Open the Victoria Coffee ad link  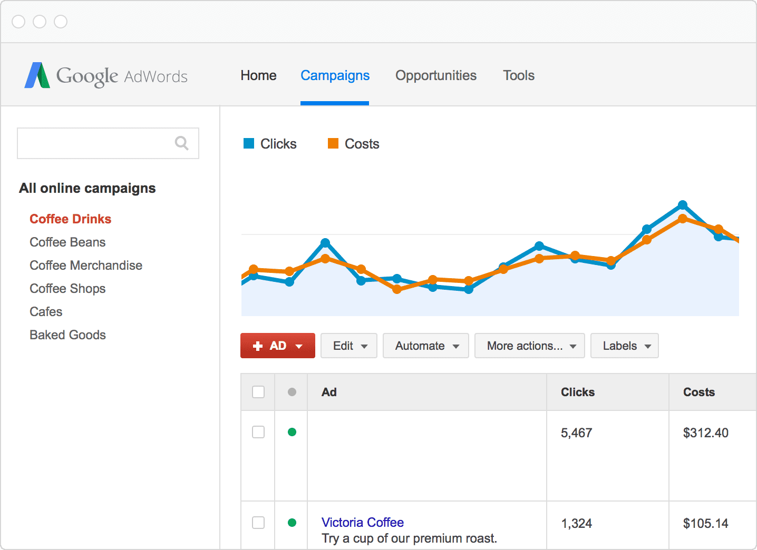click(x=363, y=523)
